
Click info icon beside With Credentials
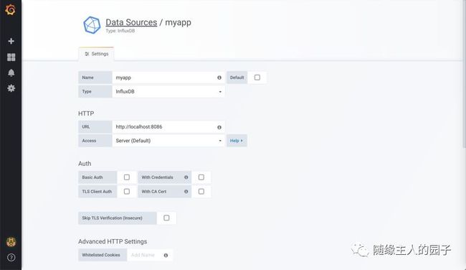(x=186, y=177)
